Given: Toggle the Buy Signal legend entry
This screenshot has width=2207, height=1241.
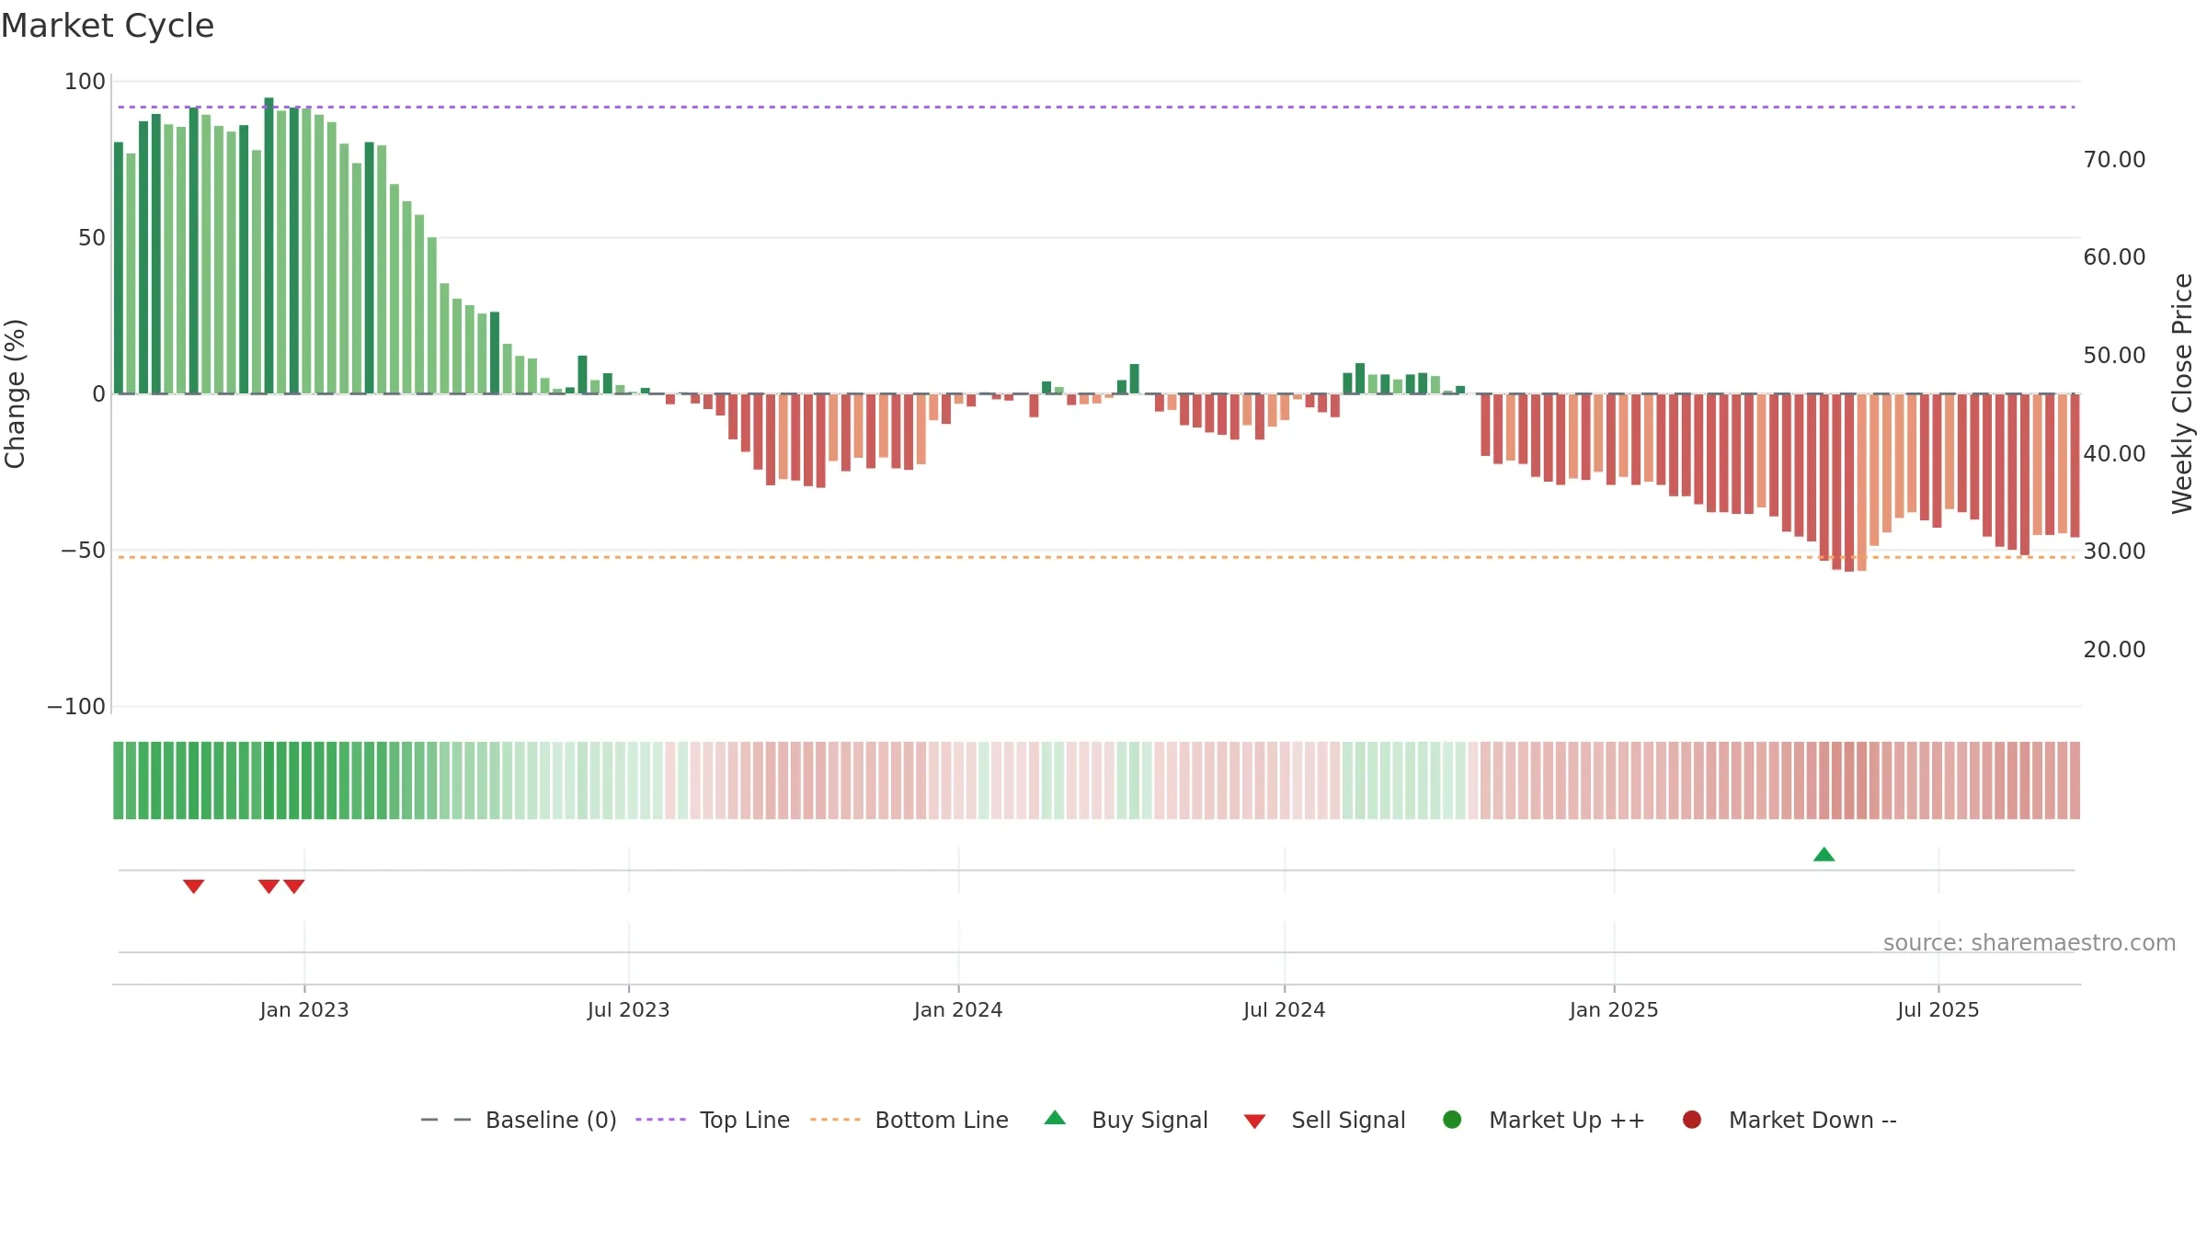Looking at the screenshot, I should pos(1126,1120).
